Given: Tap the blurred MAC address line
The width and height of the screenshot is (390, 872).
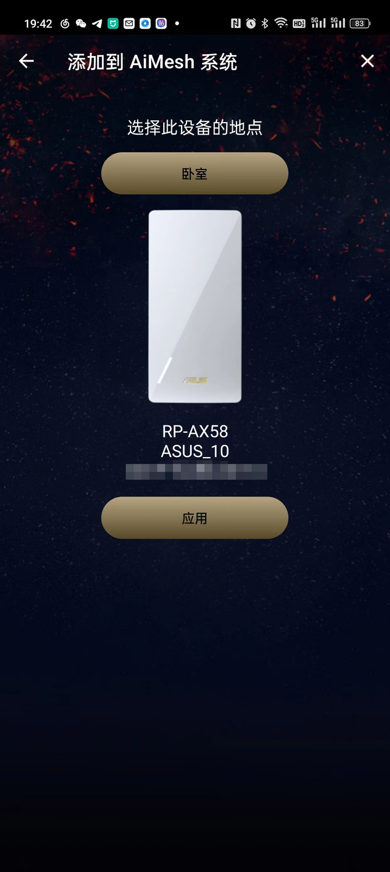Looking at the screenshot, I should coord(196,472).
